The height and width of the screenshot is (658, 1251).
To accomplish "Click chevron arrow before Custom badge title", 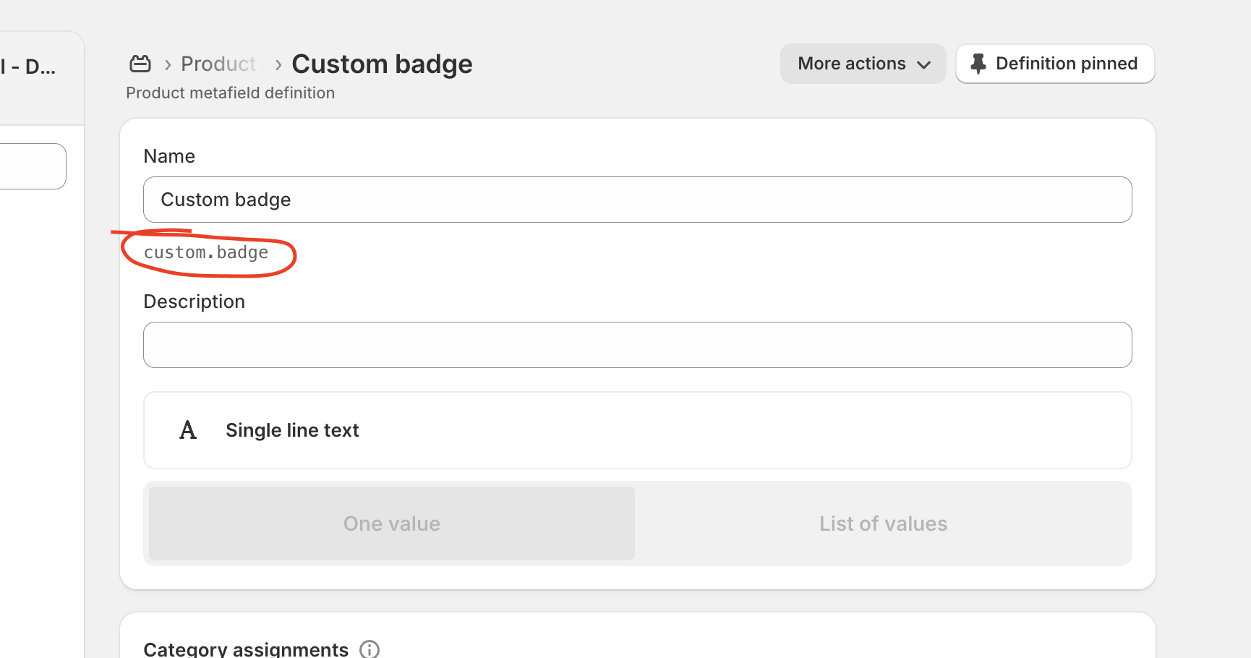I will pos(278,65).
